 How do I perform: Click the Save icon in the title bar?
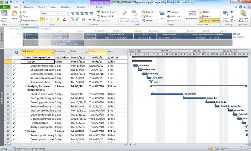pos(6,2)
